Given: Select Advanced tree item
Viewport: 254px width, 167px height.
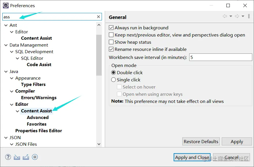Looking at the screenshot, I should tap(38, 118).
